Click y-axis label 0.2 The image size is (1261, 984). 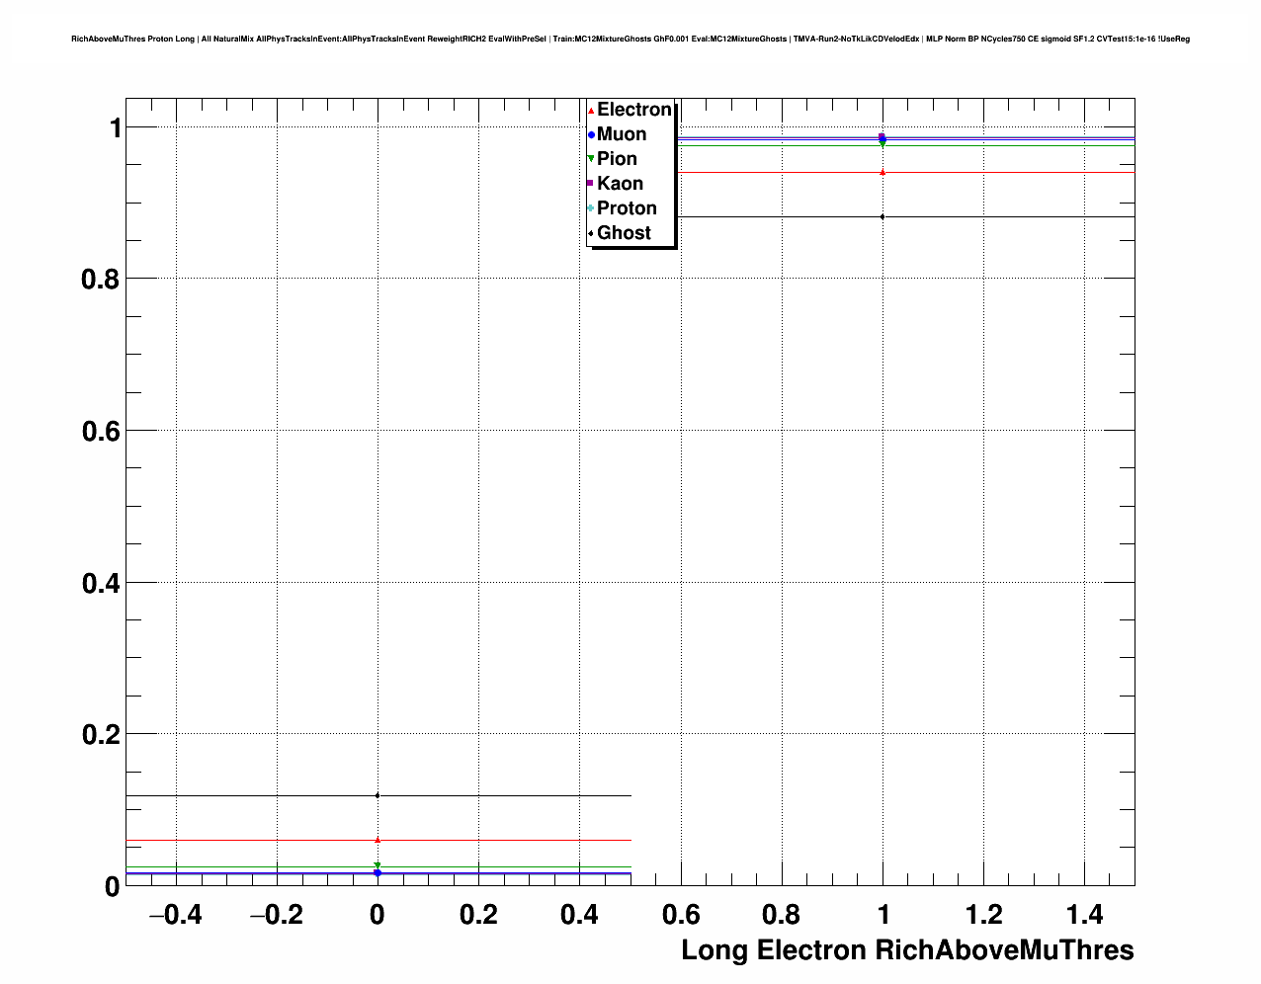point(100,735)
